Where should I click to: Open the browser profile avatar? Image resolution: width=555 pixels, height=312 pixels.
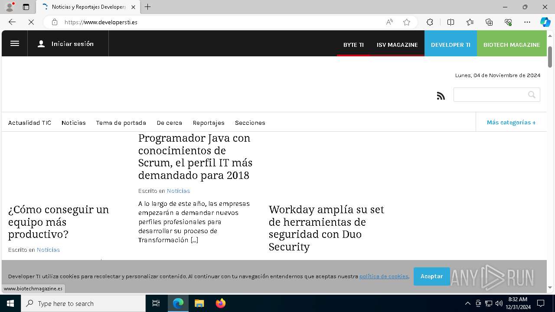coord(10,7)
